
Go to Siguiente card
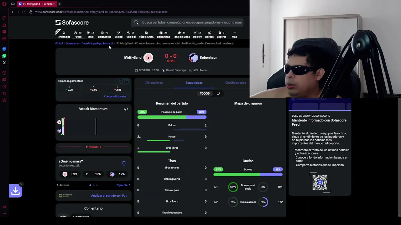point(123,185)
